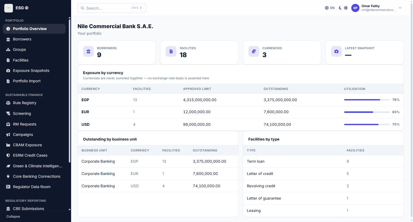Click the EGP 78% utilisation bar
Viewport: 413px width, 222px height.
click(367, 100)
